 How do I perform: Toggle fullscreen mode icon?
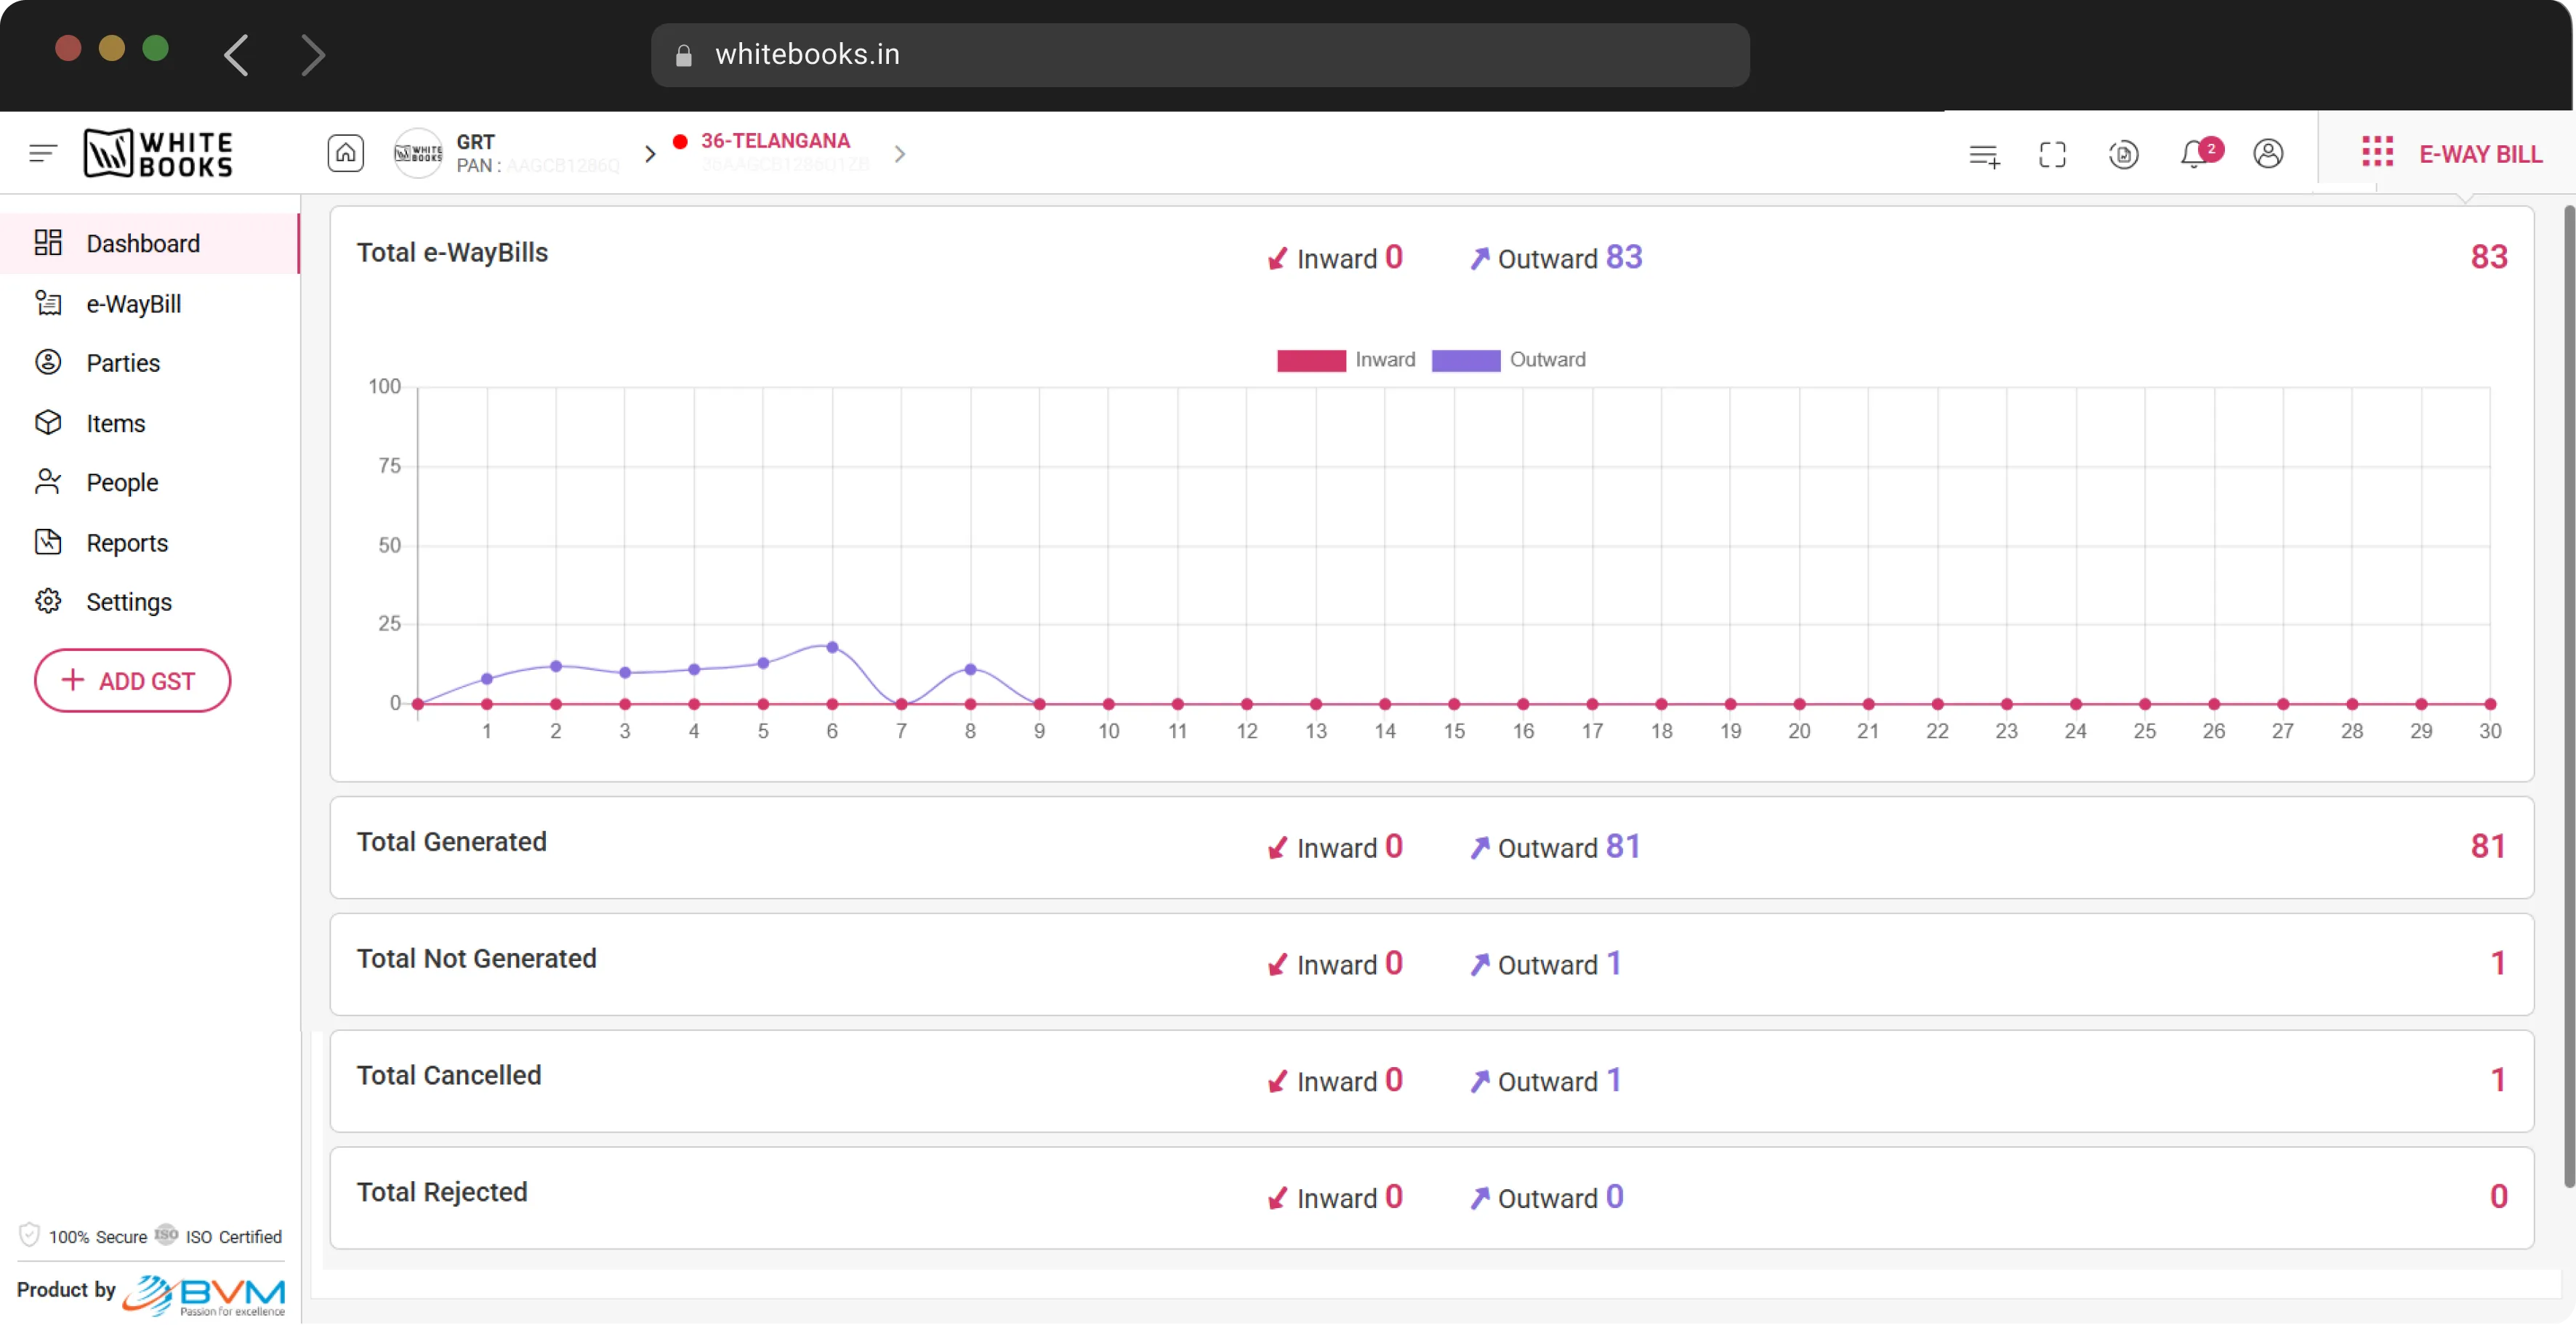pyautogui.click(x=2052, y=155)
